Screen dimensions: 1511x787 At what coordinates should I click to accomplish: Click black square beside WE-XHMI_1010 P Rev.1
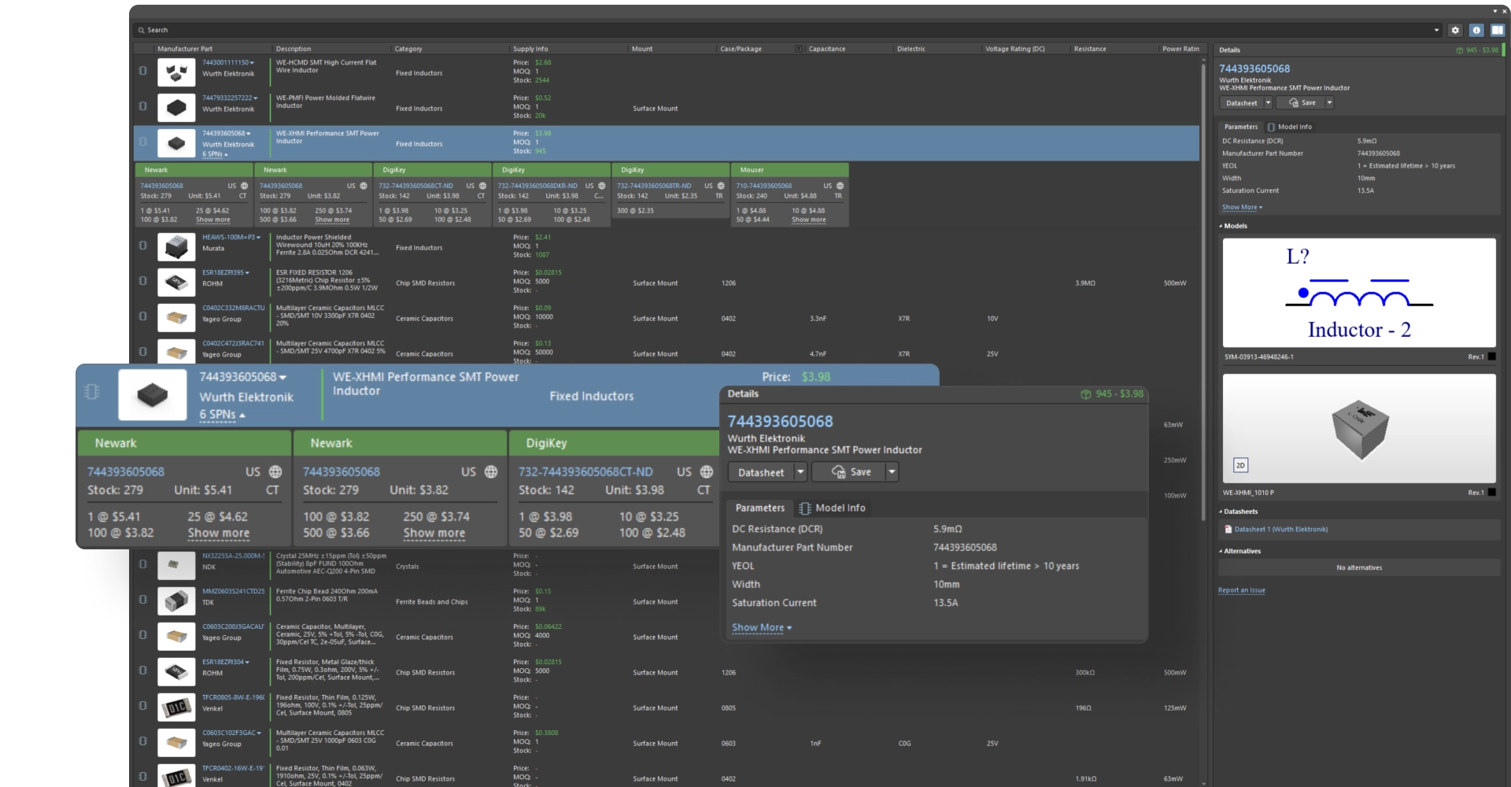point(1491,493)
